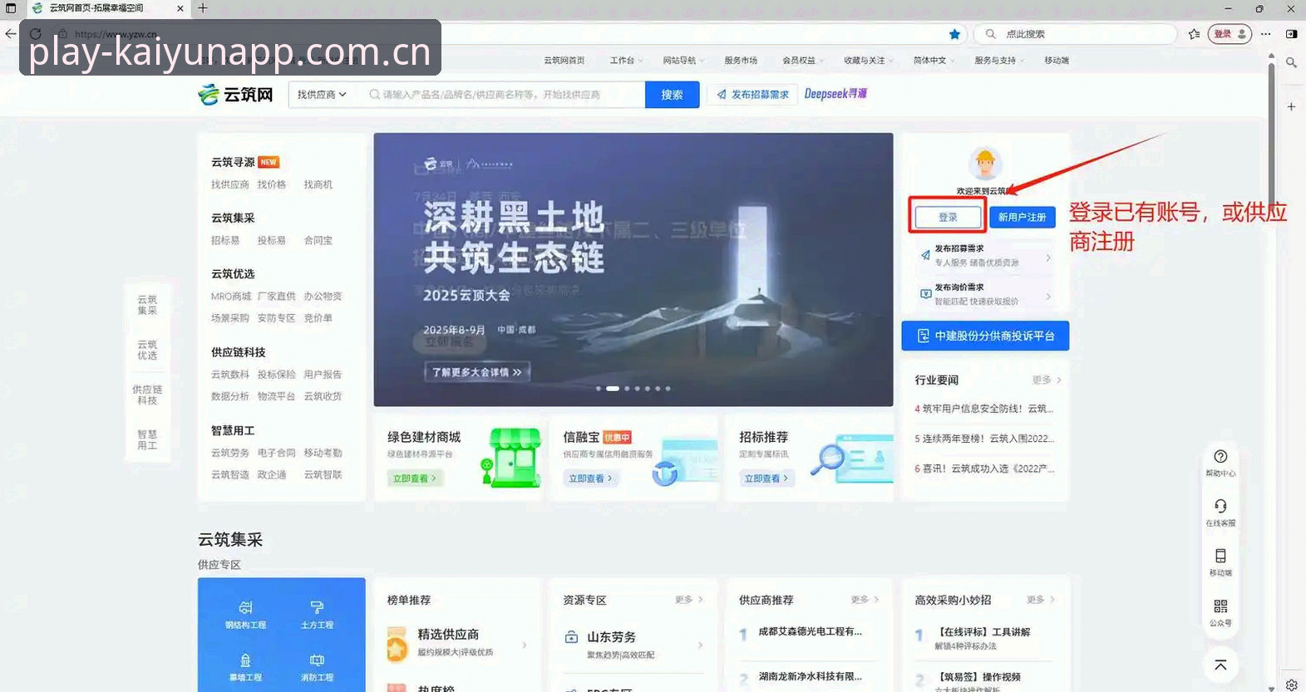Toggle browser sidebar panel icon
Viewport: 1306px width, 692px height.
[1291, 34]
